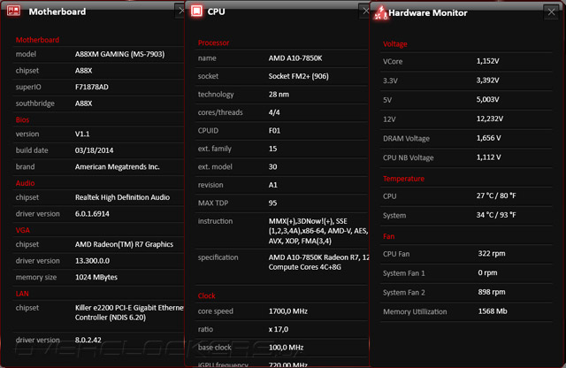Select 3.3V reading 3,392V
This screenshot has width=566, height=368.
click(x=487, y=80)
